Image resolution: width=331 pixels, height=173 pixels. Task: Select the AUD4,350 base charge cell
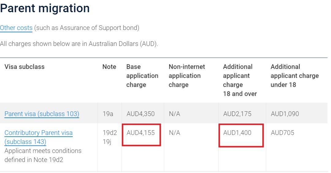click(141, 114)
